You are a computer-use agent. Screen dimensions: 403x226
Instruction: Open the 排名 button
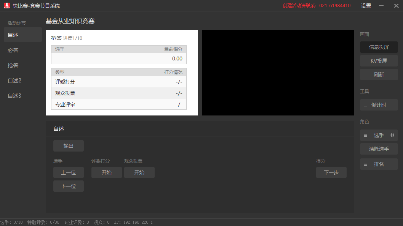(x=379, y=164)
